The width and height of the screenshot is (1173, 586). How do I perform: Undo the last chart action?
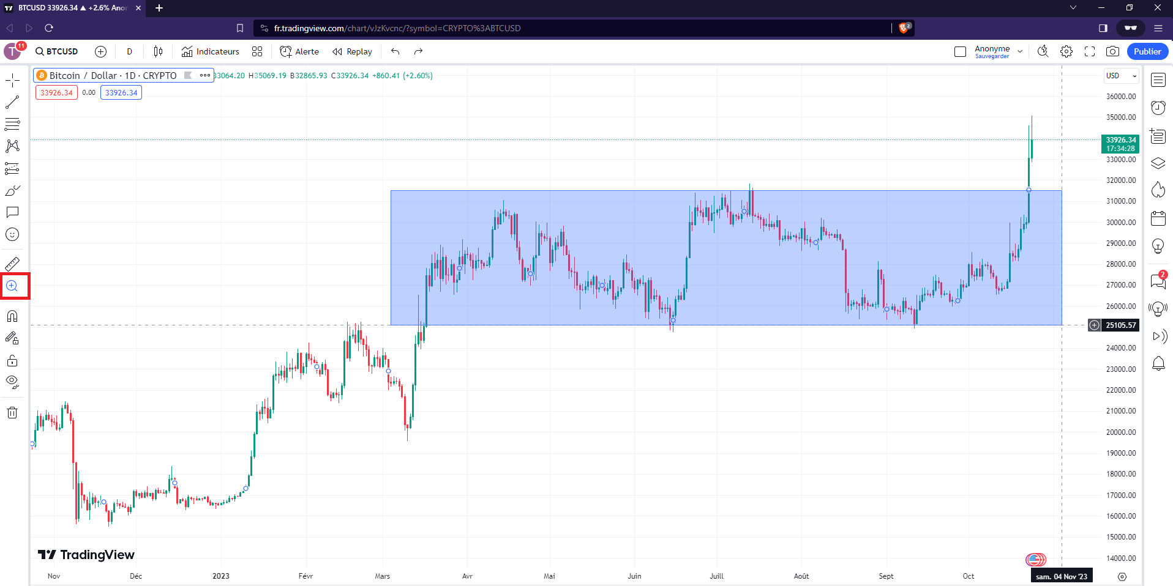coord(395,51)
